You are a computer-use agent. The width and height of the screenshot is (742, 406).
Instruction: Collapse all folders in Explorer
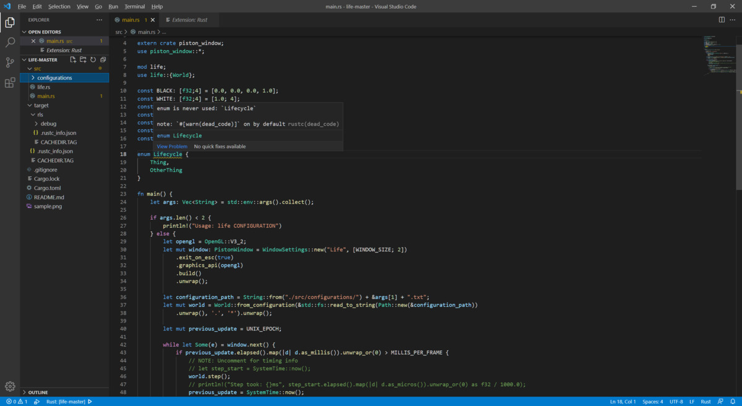[103, 59]
